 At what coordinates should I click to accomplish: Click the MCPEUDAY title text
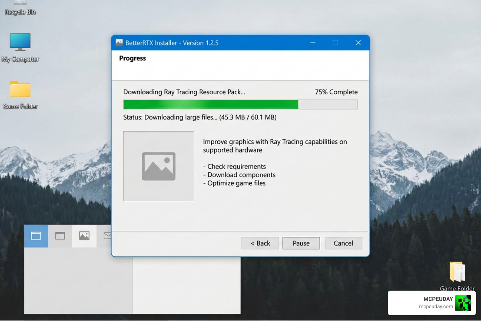pyautogui.click(x=438, y=299)
